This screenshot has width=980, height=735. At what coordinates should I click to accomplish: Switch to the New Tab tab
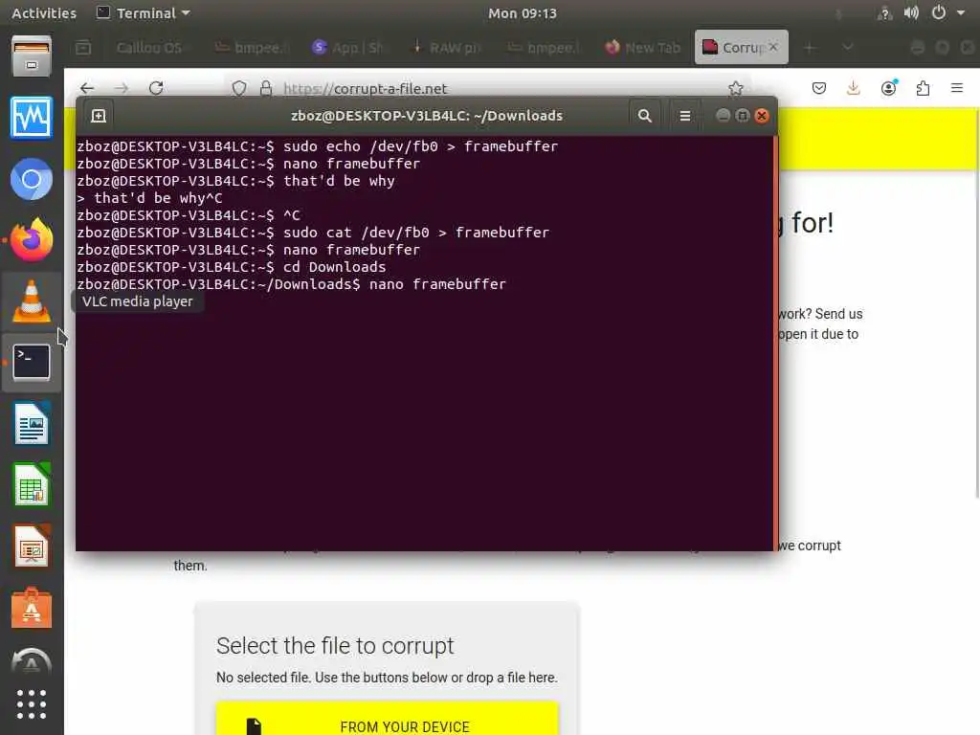click(x=643, y=48)
